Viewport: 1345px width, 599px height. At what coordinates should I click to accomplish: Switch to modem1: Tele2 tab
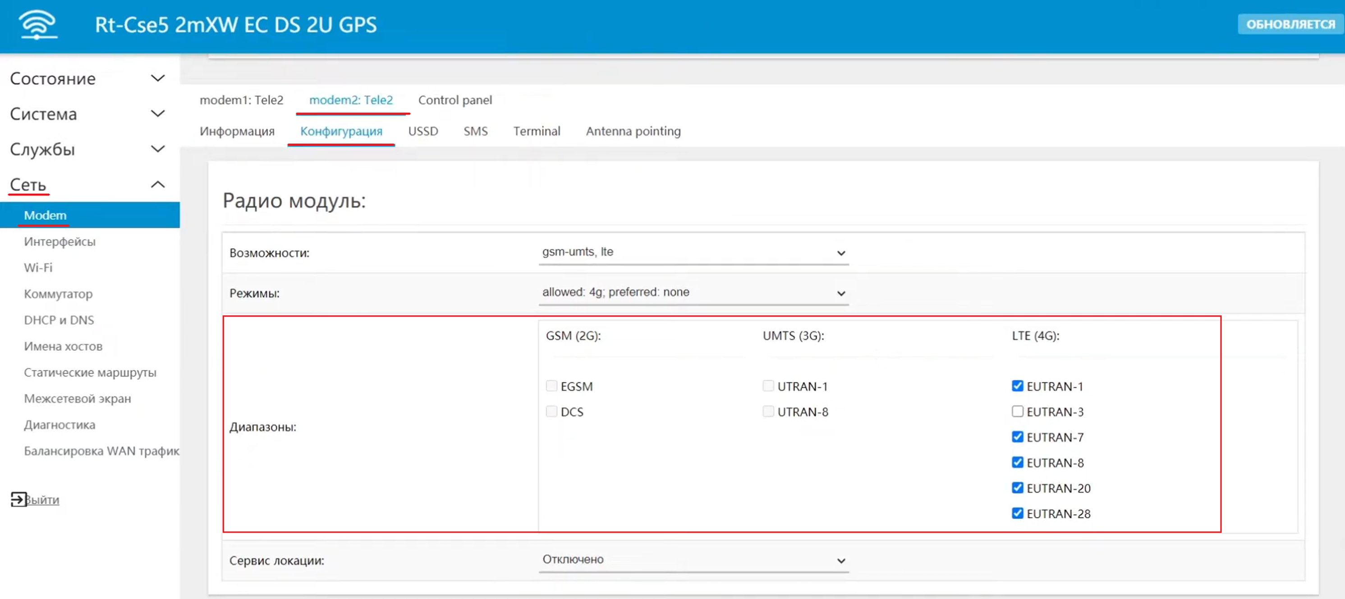(241, 100)
